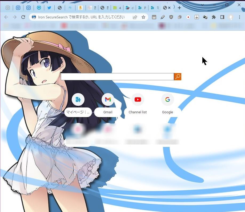
Task: Click the grey copy-pages extension icon
Action: pyautogui.click(x=180, y=17)
